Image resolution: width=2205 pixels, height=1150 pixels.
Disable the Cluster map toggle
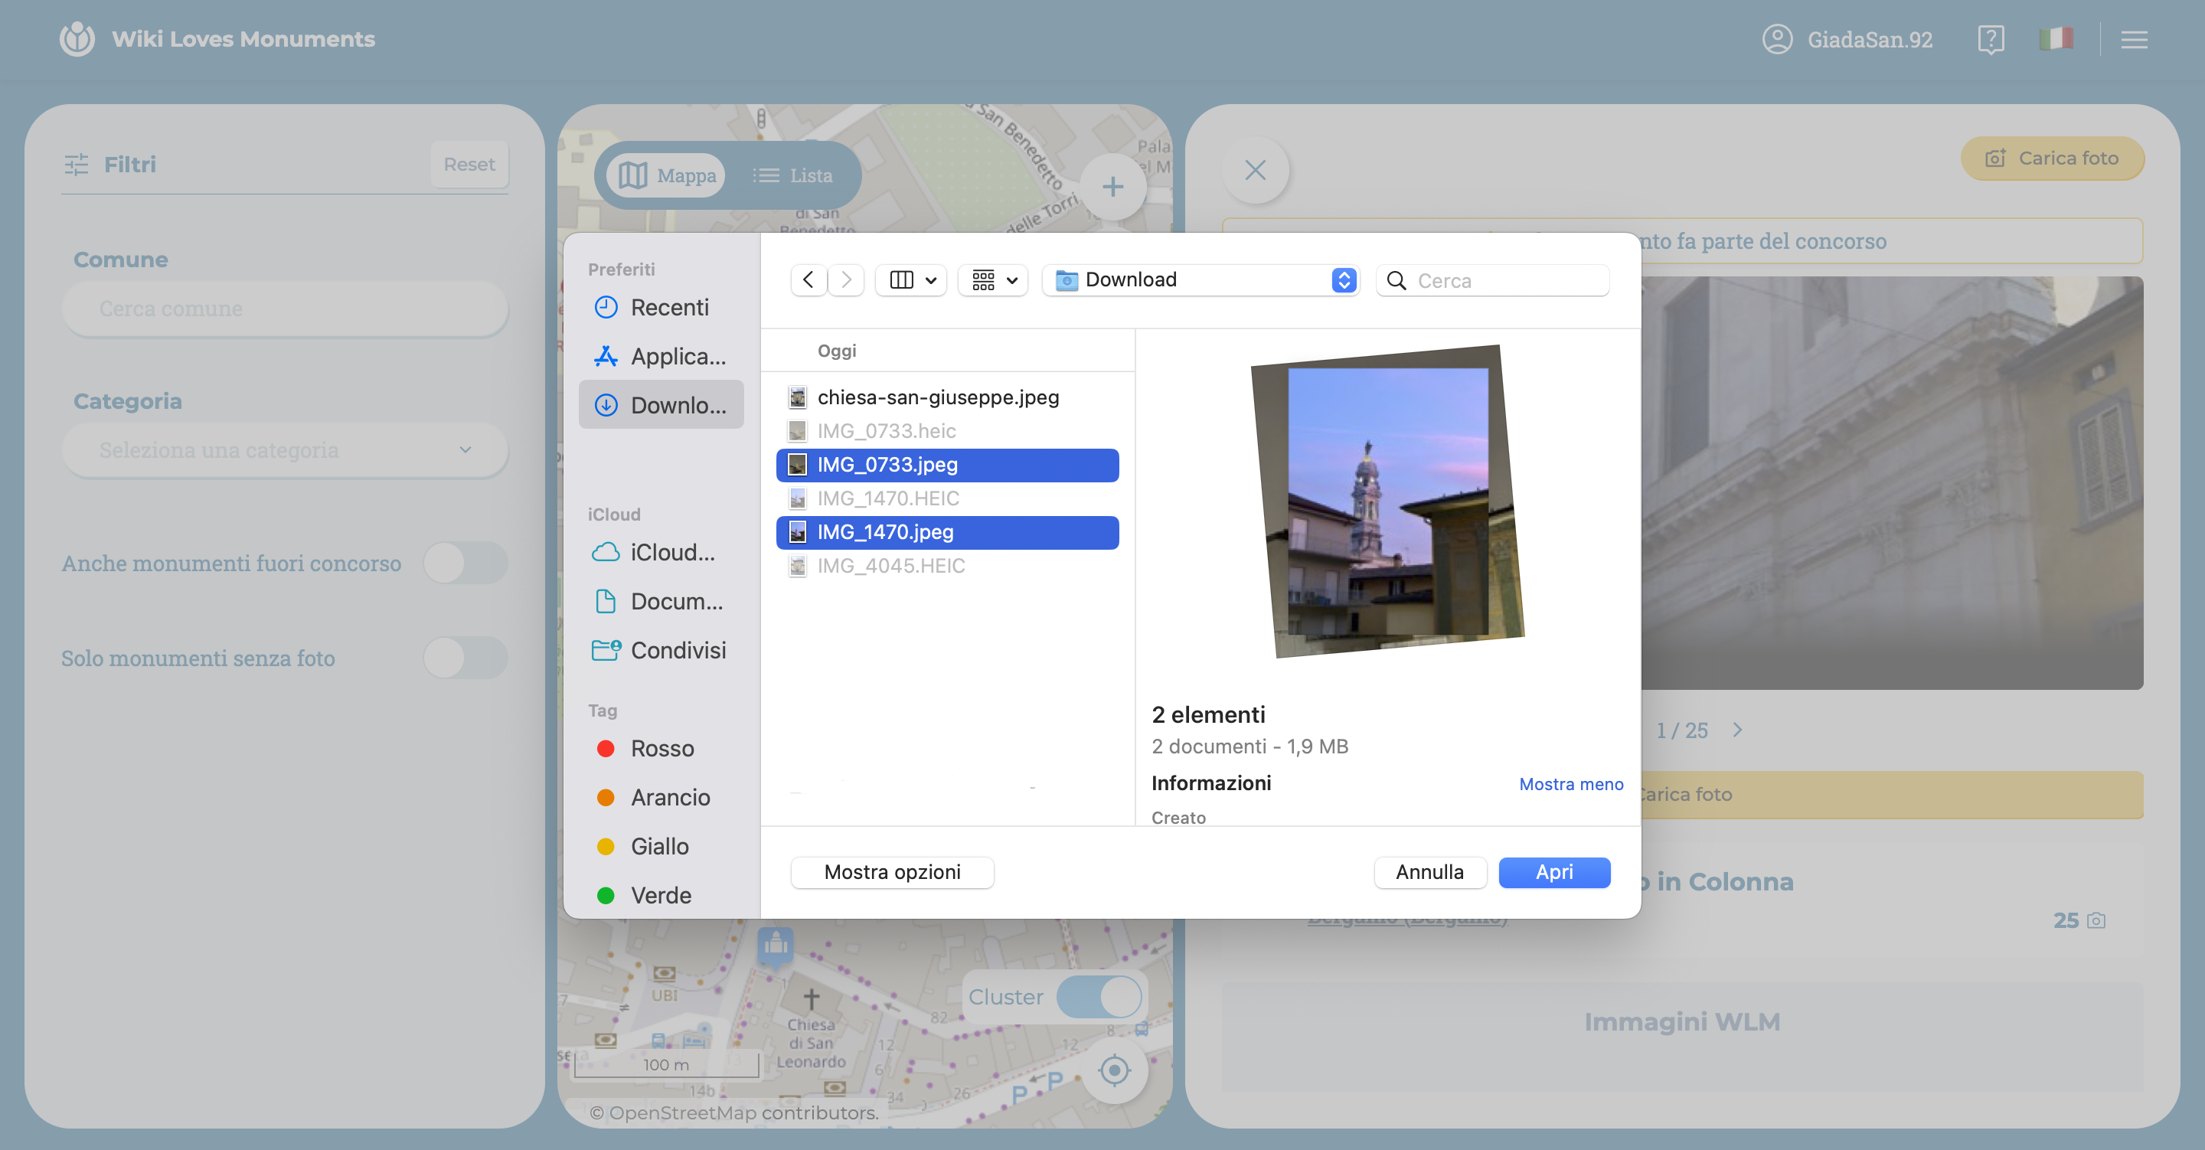click(1099, 997)
